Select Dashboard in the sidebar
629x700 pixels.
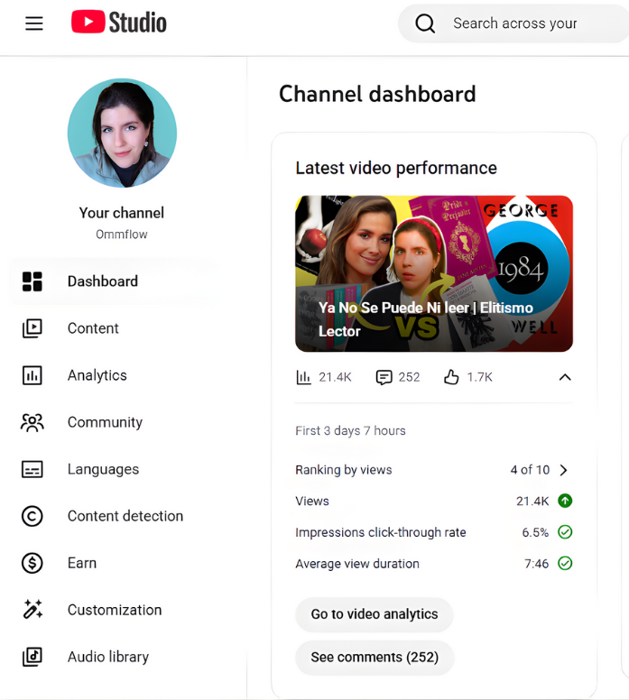click(102, 281)
